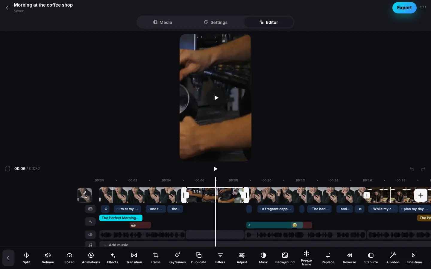Select the 'a fragrant capp...' caption
Image resolution: width=431 pixels, height=269 pixels.
tap(276, 209)
